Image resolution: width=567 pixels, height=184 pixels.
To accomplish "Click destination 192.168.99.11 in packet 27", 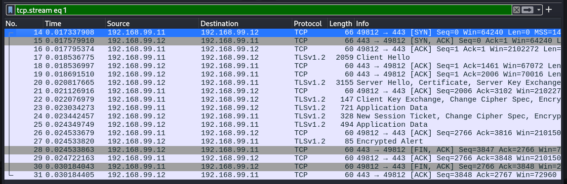I will pyautogui.click(x=230, y=142).
